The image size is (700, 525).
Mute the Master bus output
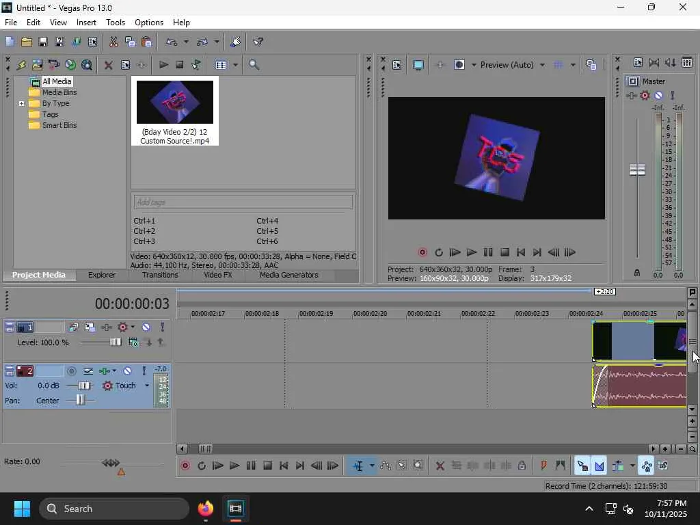pos(658,95)
